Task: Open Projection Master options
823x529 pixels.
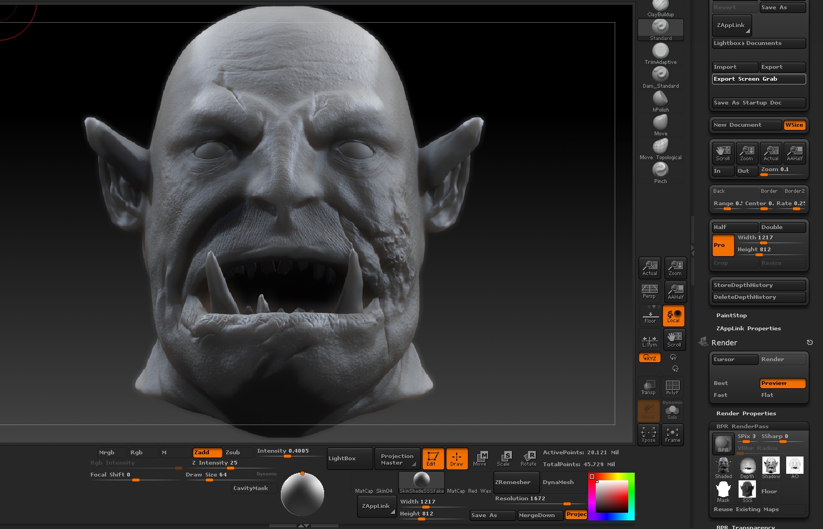Action: [x=397, y=459]
